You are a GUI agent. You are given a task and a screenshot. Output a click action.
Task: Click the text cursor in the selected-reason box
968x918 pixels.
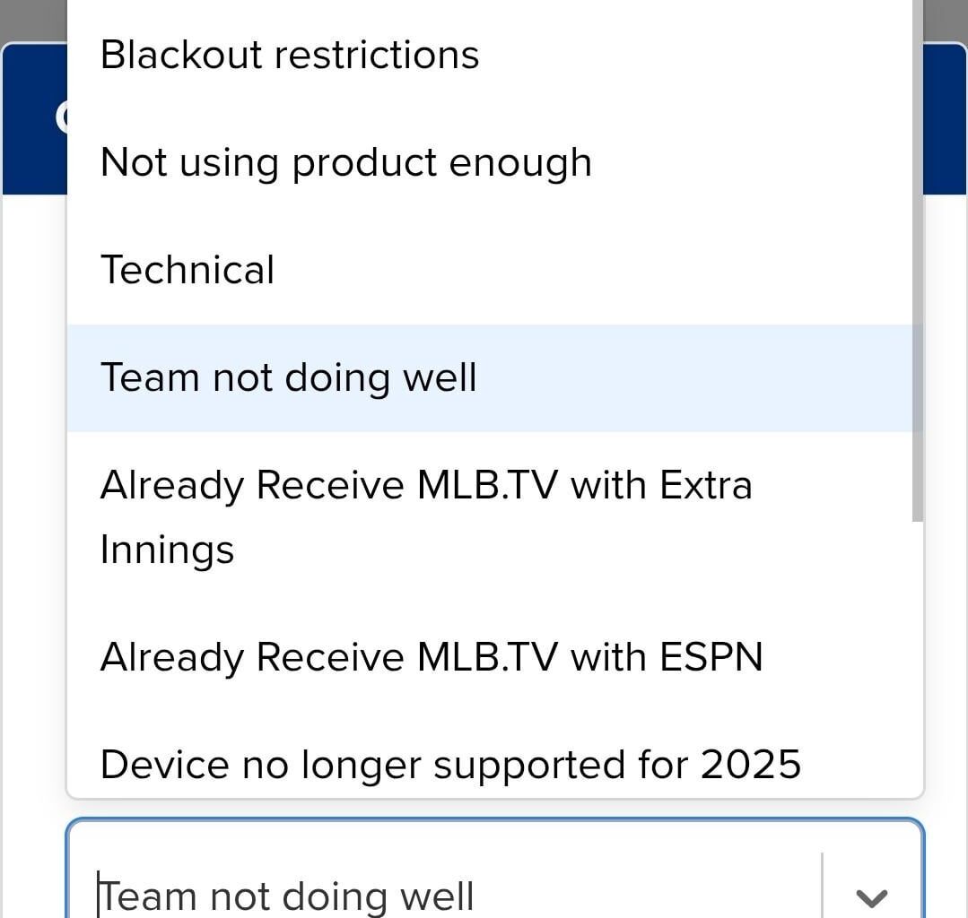pyautogui.click(x=100, y=895)
